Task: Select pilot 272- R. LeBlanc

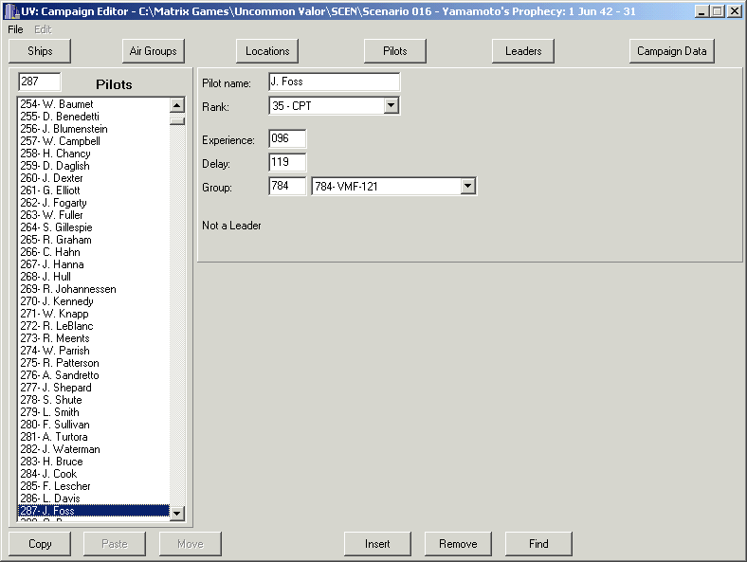Action: [x=94, y=326]
